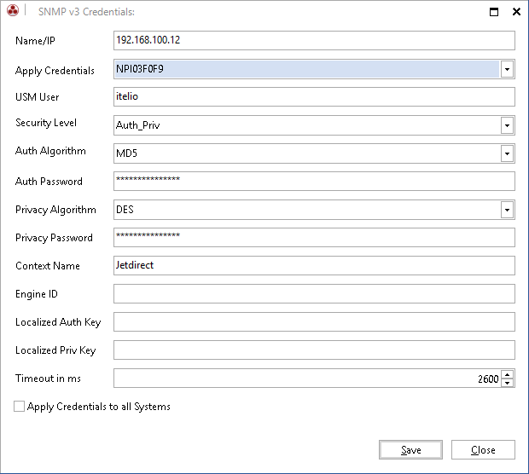529x474 pixels.
Task: Click into the Privacy Password field
Action: 314,237
